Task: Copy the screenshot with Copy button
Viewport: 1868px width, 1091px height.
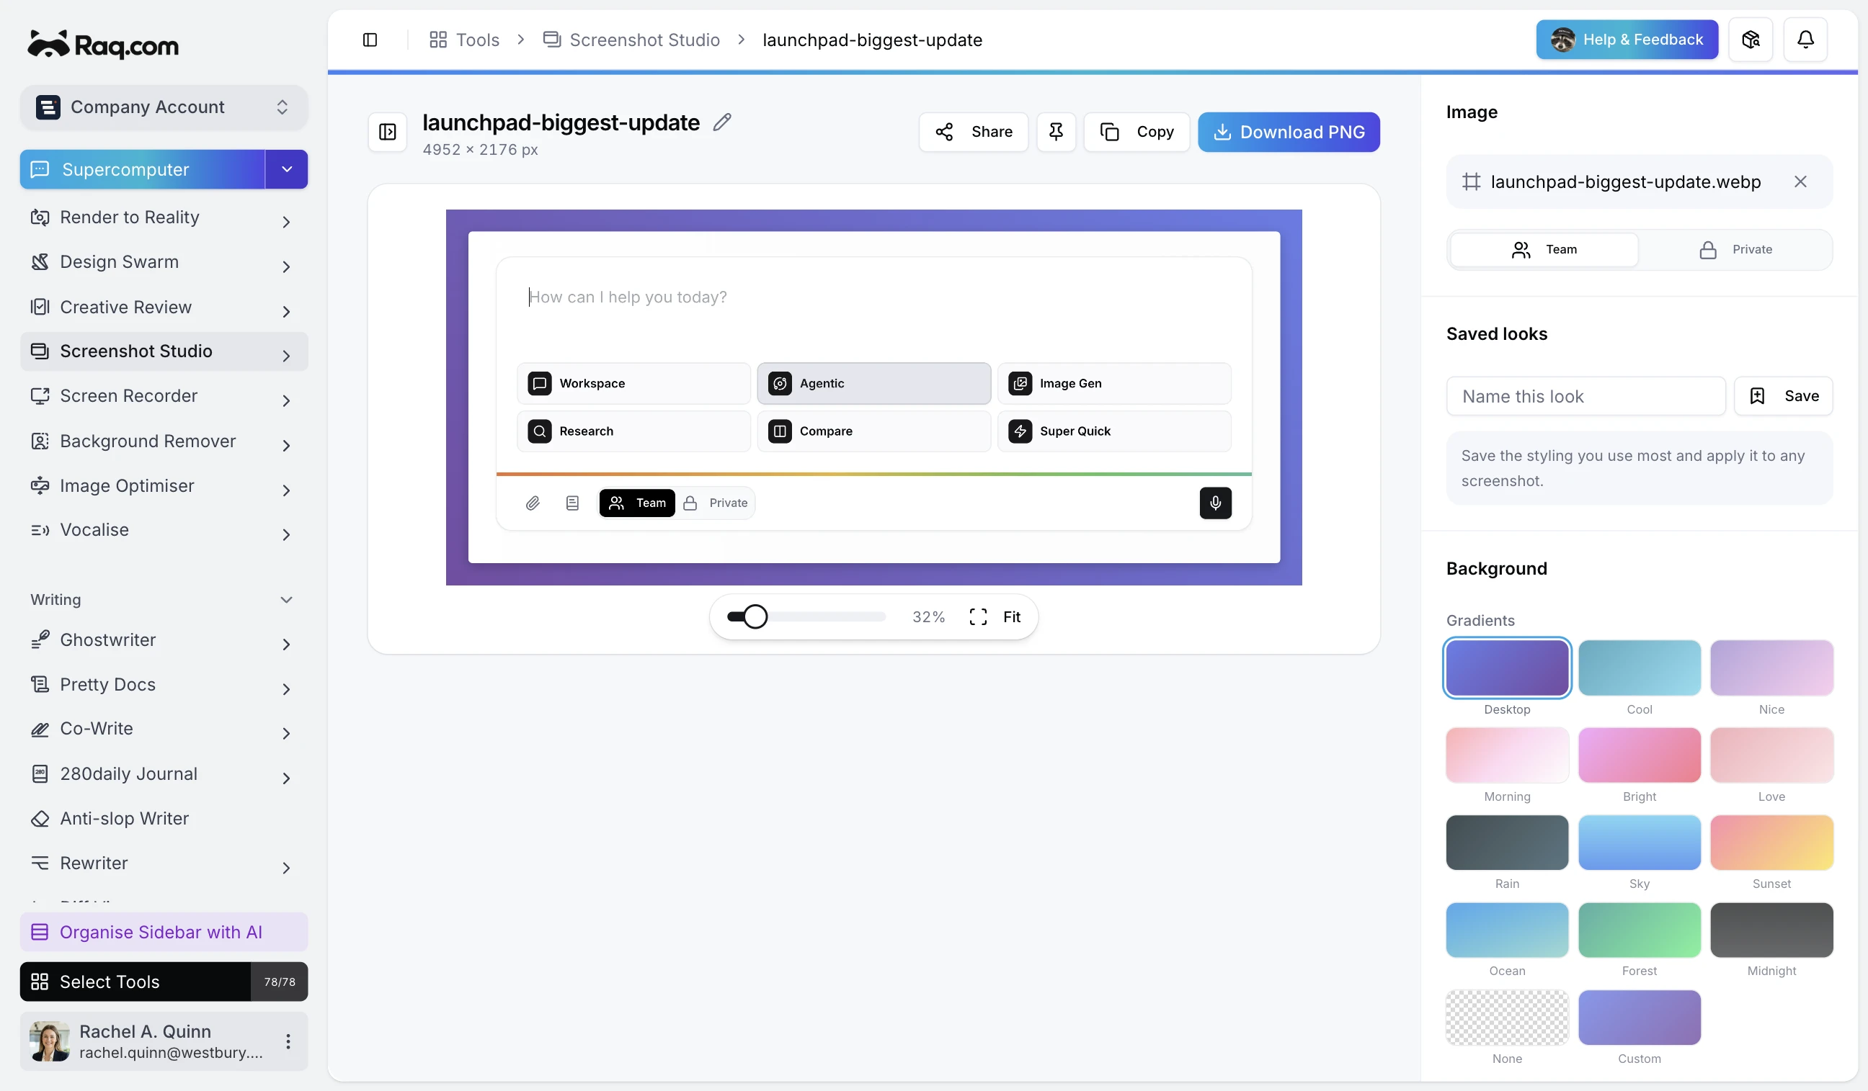Action: tap(1137, 132)
